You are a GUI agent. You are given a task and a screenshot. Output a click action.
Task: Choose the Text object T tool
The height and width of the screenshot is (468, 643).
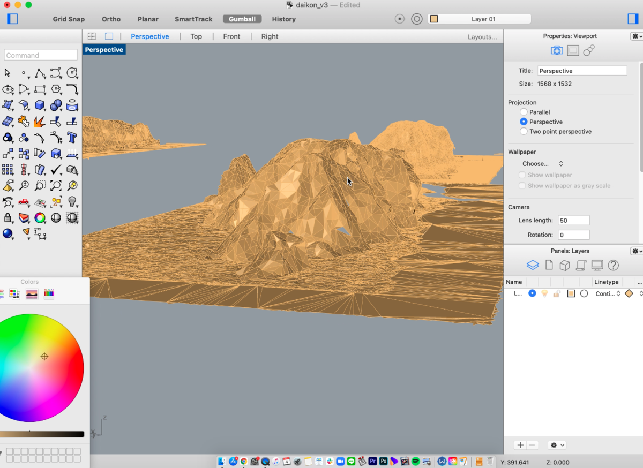pyautogui.click(x=72, y=138)
